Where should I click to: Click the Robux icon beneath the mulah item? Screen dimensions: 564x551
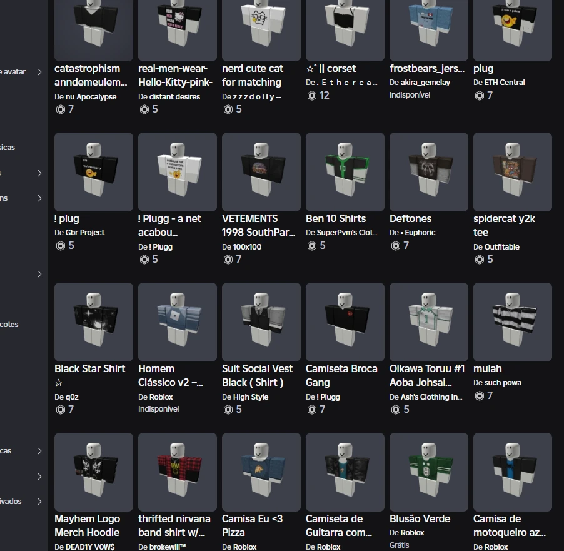click(x=479, y=396)
